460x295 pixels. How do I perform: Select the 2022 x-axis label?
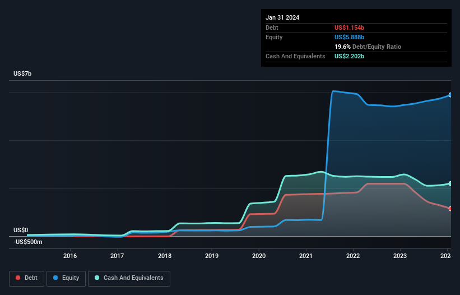pyautogui.click(x=353, y=256)
